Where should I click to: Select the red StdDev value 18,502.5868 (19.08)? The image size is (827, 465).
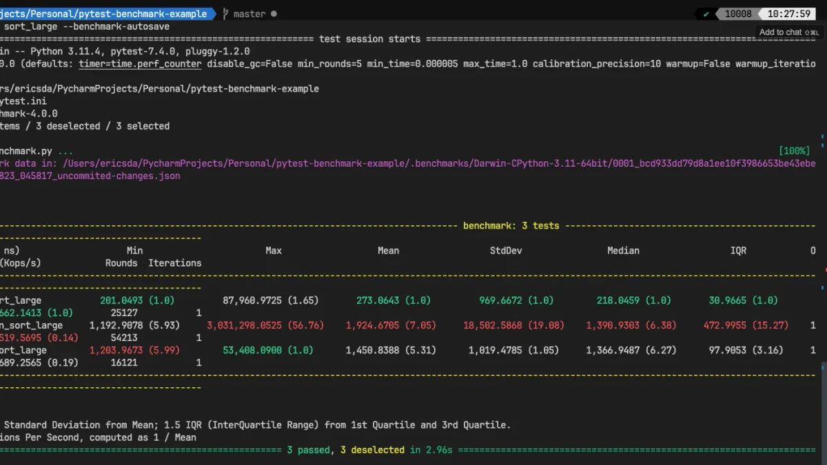(513, 324)
